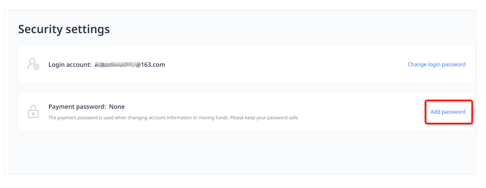Click the word settings in the page title
Screen dimensions: 486x188
(88, 29)
